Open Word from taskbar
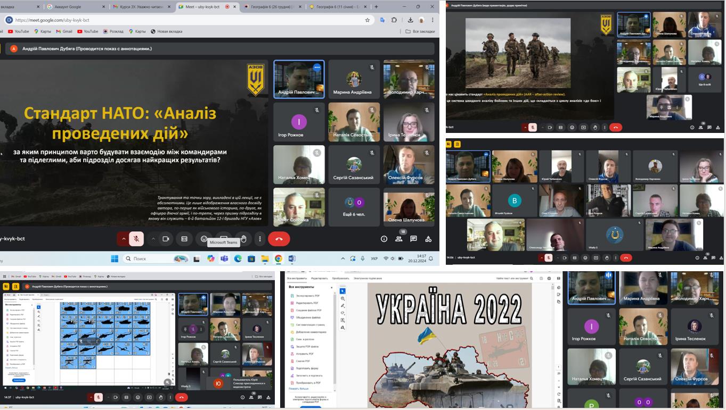726x410 pixels. [292, 258]
